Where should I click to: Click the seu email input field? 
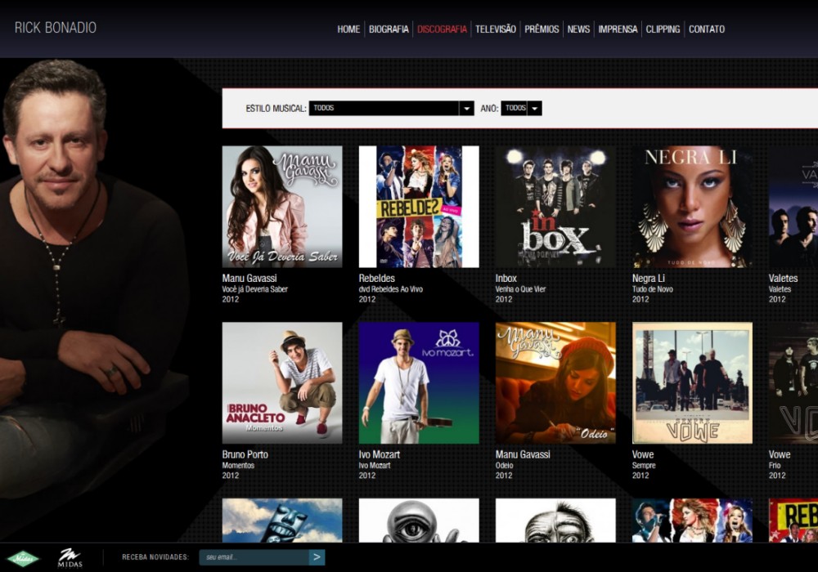click(x=254, y=557)
